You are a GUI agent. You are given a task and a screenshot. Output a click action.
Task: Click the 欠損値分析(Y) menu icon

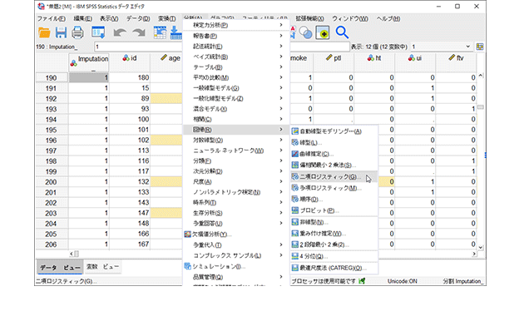coord(187,235)
